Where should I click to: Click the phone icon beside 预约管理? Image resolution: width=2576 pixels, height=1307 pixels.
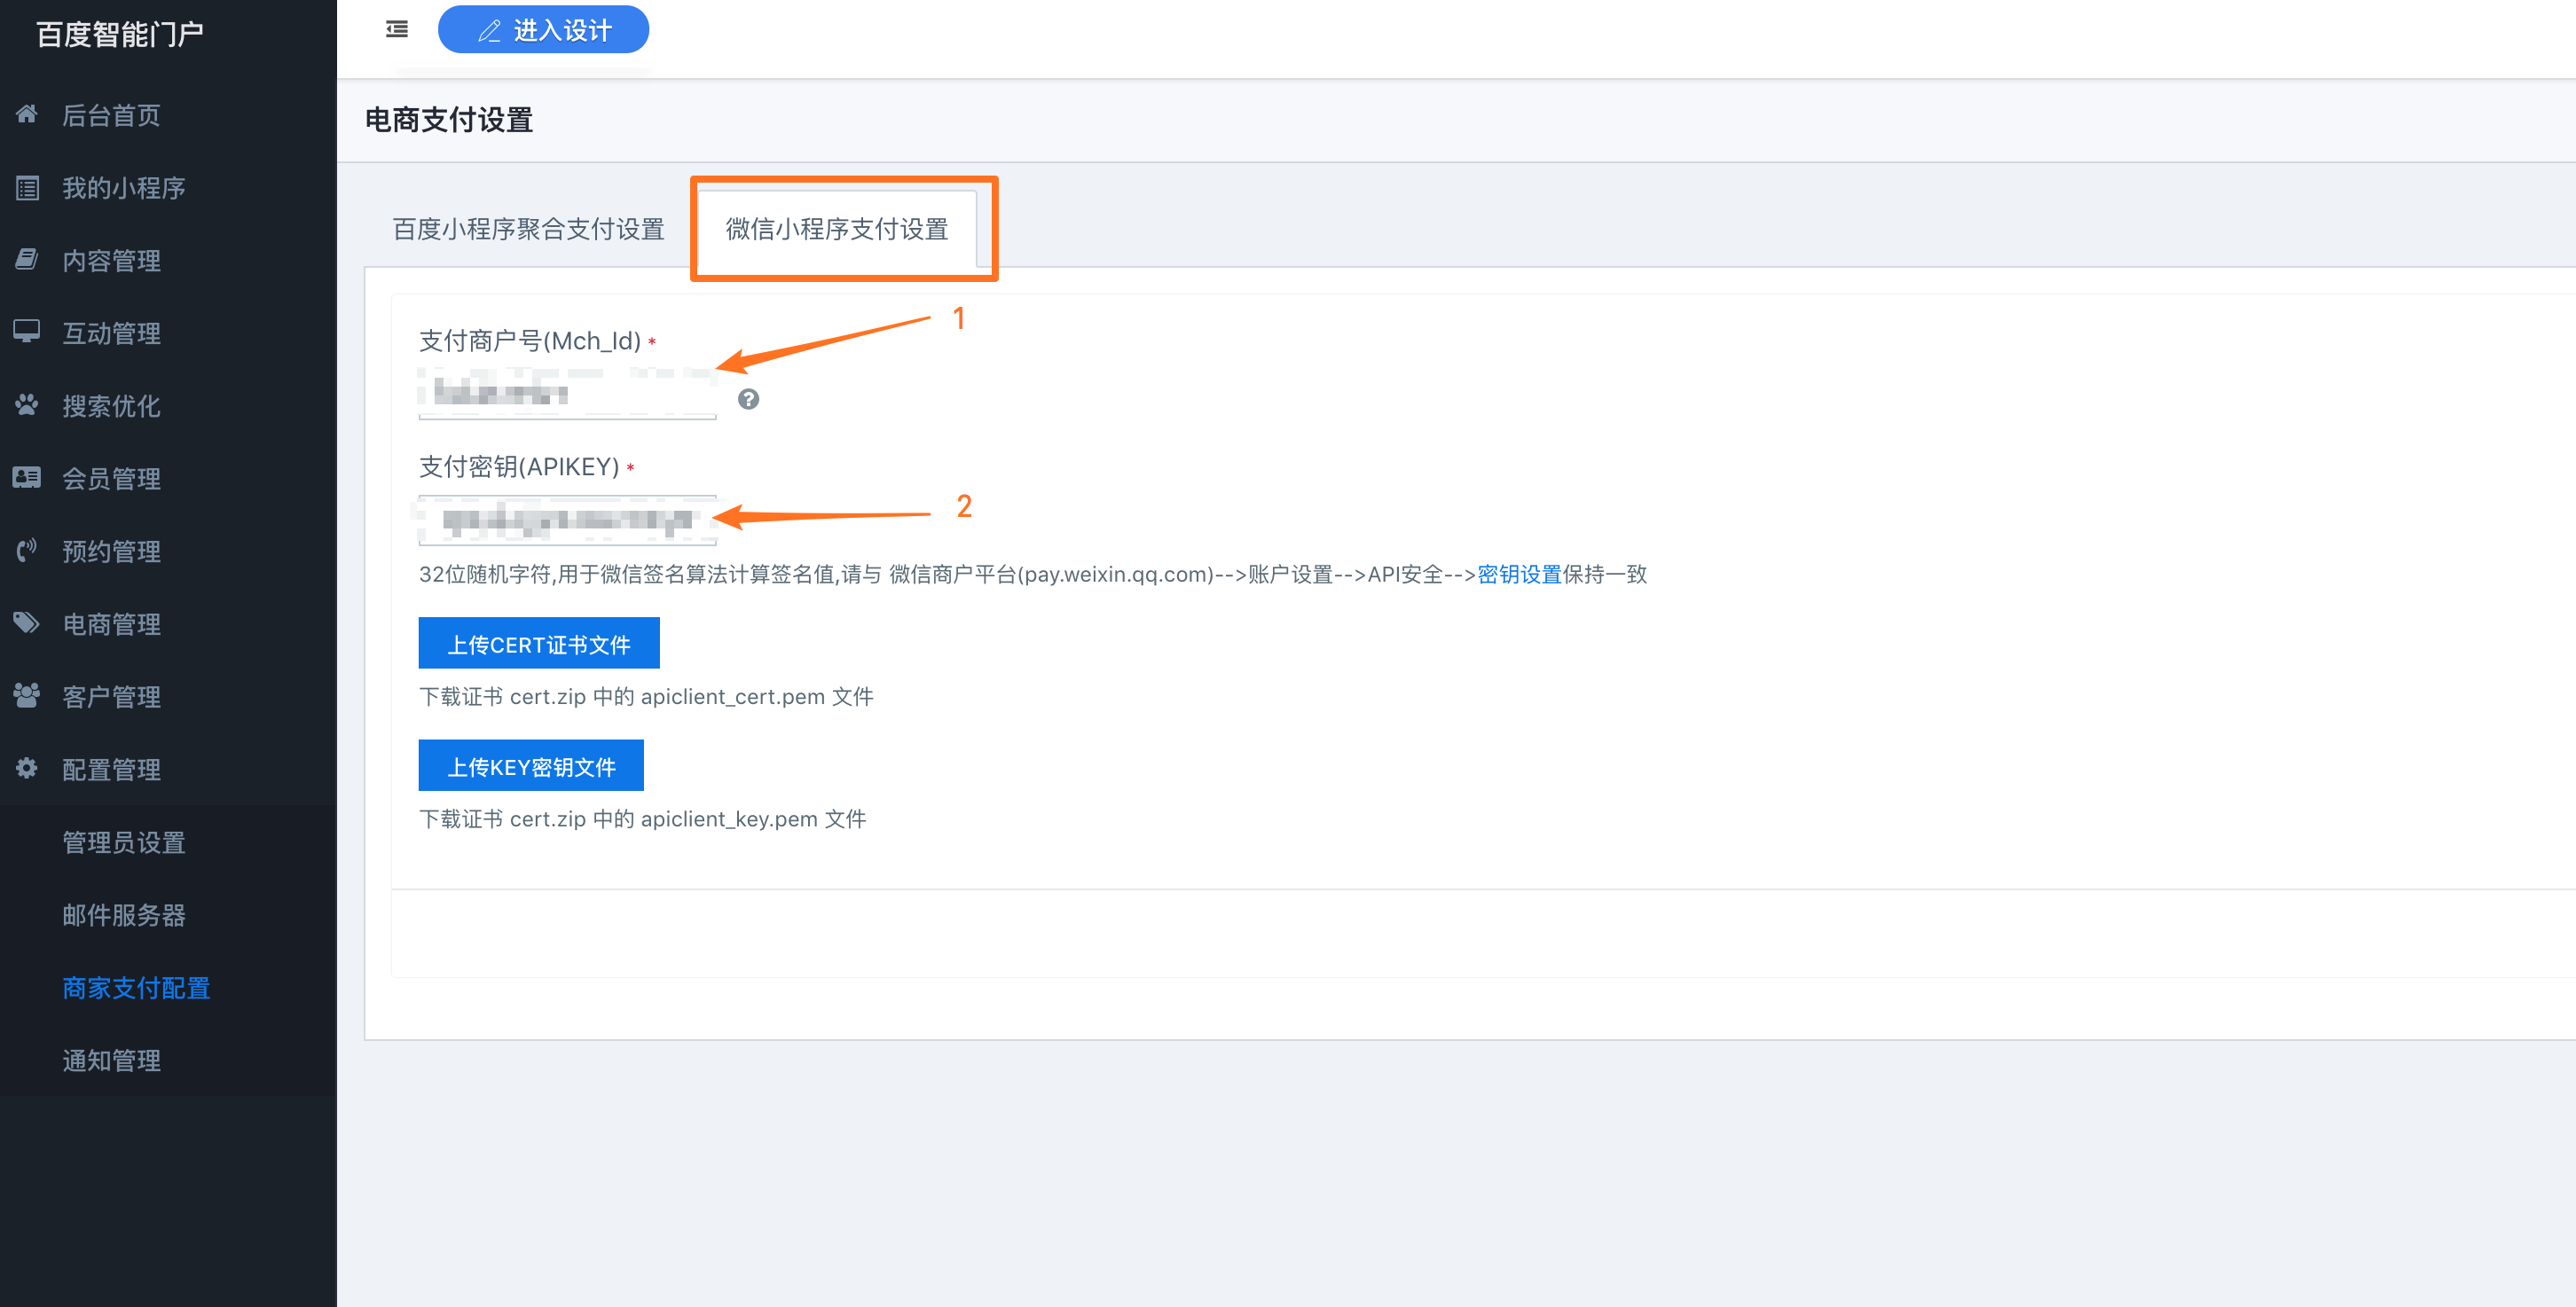tap(27, 551)
